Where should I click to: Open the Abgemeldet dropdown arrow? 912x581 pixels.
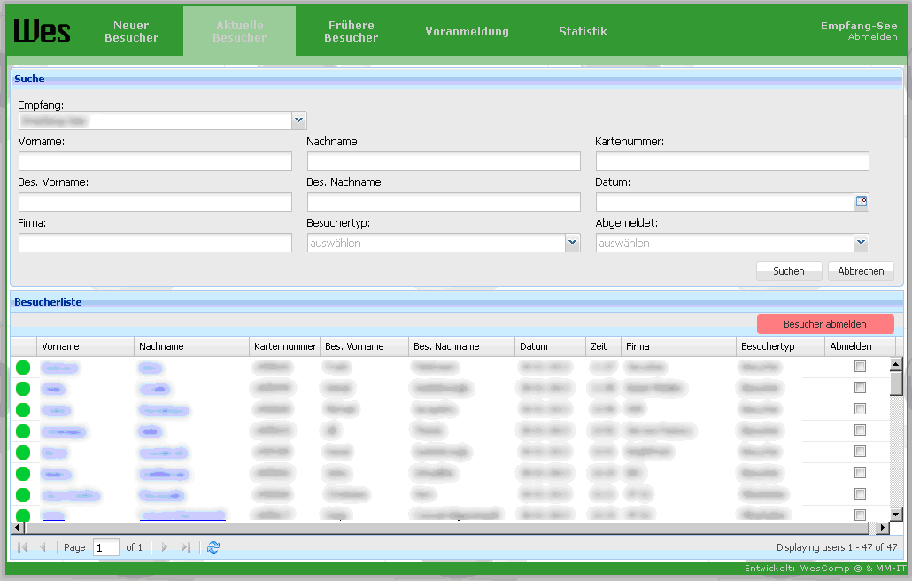(861, 243)
